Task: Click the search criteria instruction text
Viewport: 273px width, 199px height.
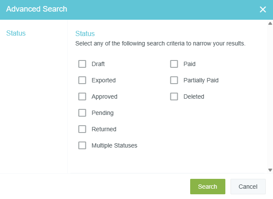Action: pyautogui.click(x=160, y=43)
